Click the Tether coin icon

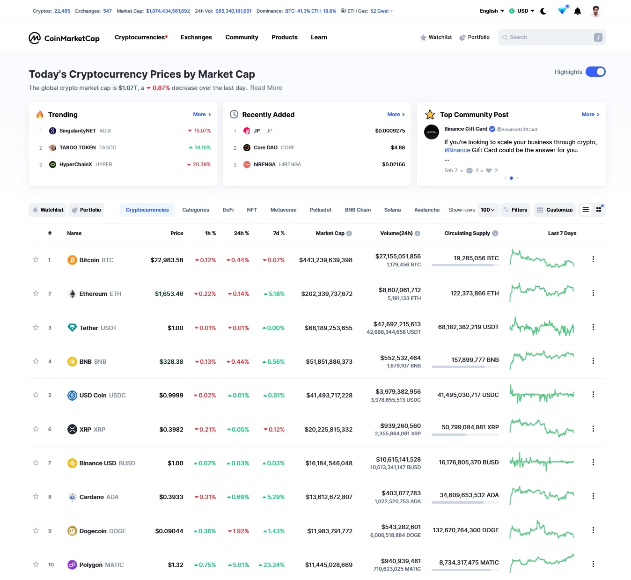(x=72, y=328)
